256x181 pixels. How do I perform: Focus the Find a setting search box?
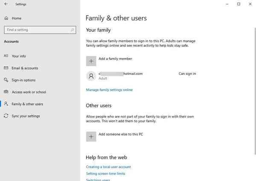(x=40, y=30)
